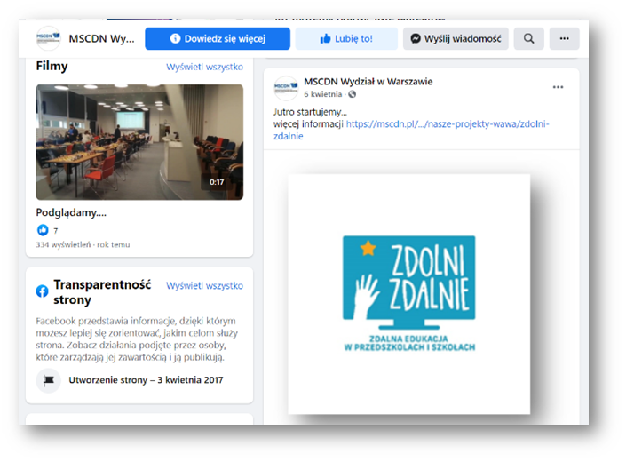Play the 'Podglądamy....' video thumbnail

[139, 142]
